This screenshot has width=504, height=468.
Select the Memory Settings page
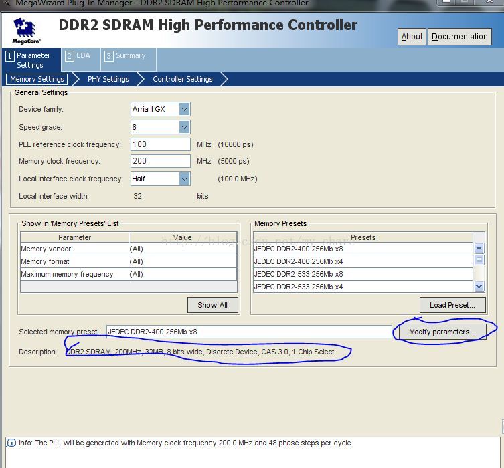37,79
